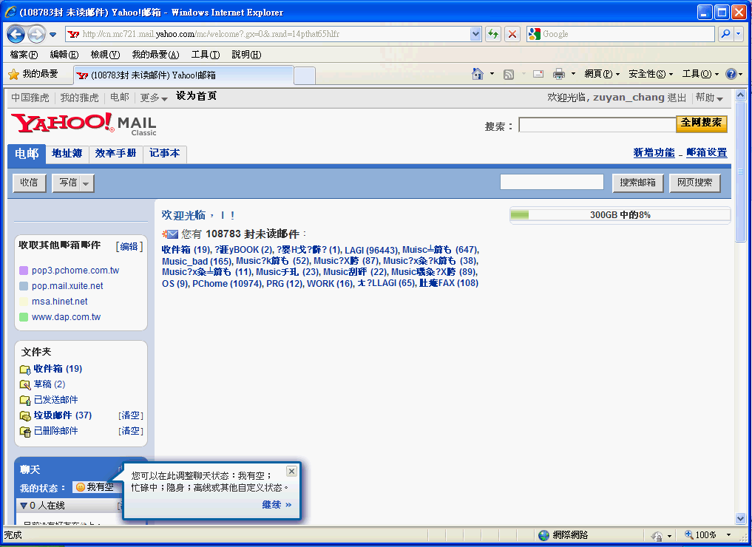752x547 pixels.
Task: Click the Home icon in the command bar
Action: pyautogui.click(x=478, y=74)
